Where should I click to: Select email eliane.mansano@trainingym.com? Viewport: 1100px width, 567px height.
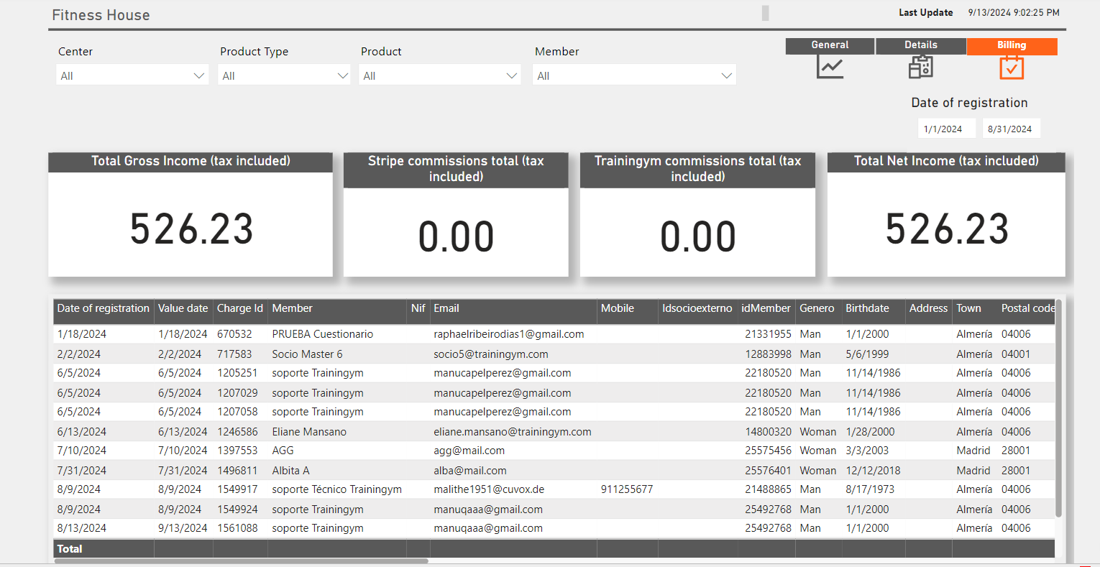[513, 432]
